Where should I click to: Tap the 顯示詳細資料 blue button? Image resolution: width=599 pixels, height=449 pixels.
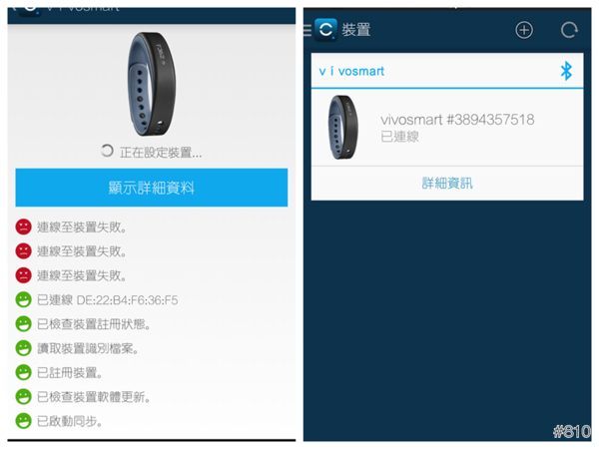coord(152,188)
